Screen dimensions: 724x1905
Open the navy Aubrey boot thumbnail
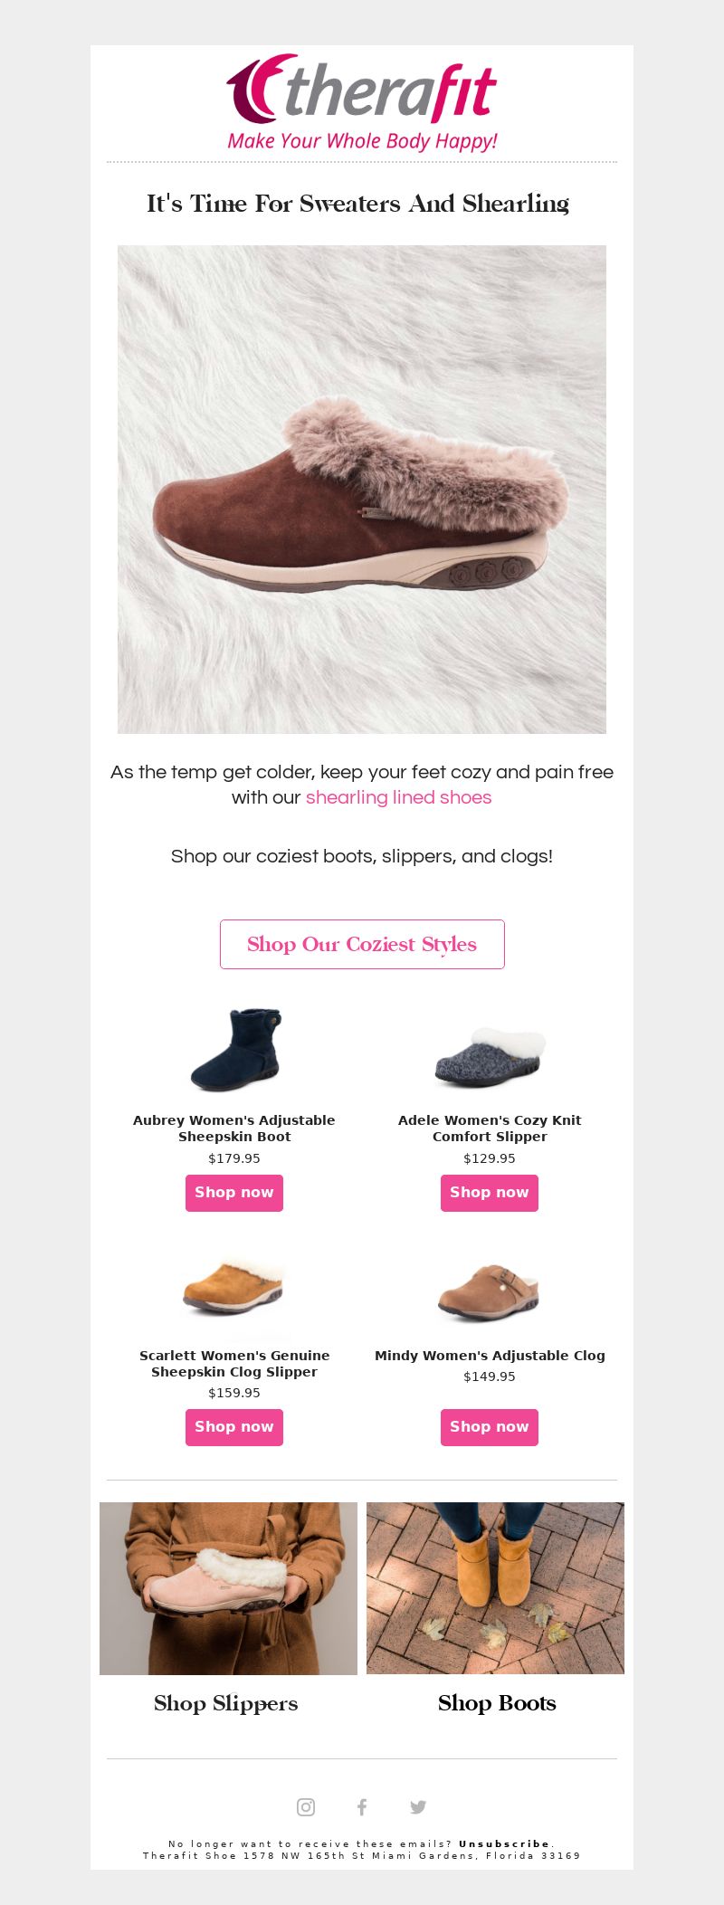235,1050
